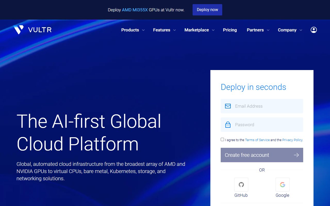Open the AMD MI355X link
Screen dimensions: 330x206
136,10
